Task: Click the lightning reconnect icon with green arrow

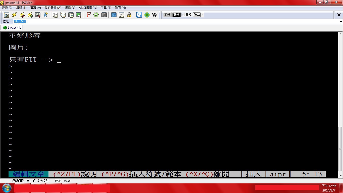Action: point(30,15)
